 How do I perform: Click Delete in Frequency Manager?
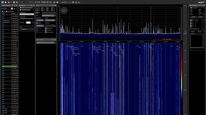tap(12, 11)
